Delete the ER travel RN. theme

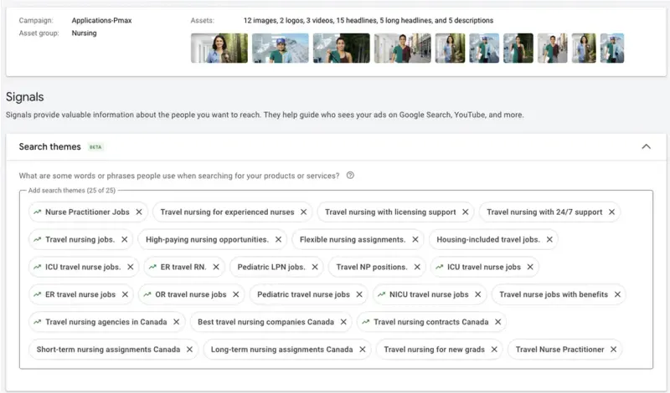[216, 267]
